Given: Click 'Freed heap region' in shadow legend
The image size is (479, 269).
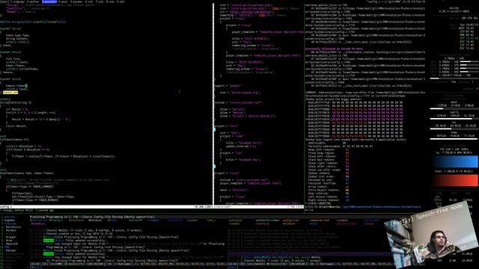Looking at the screenshot, I should coord(322,152).
